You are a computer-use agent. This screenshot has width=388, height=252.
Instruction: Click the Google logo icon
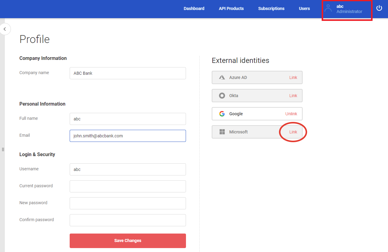[222, 114]
